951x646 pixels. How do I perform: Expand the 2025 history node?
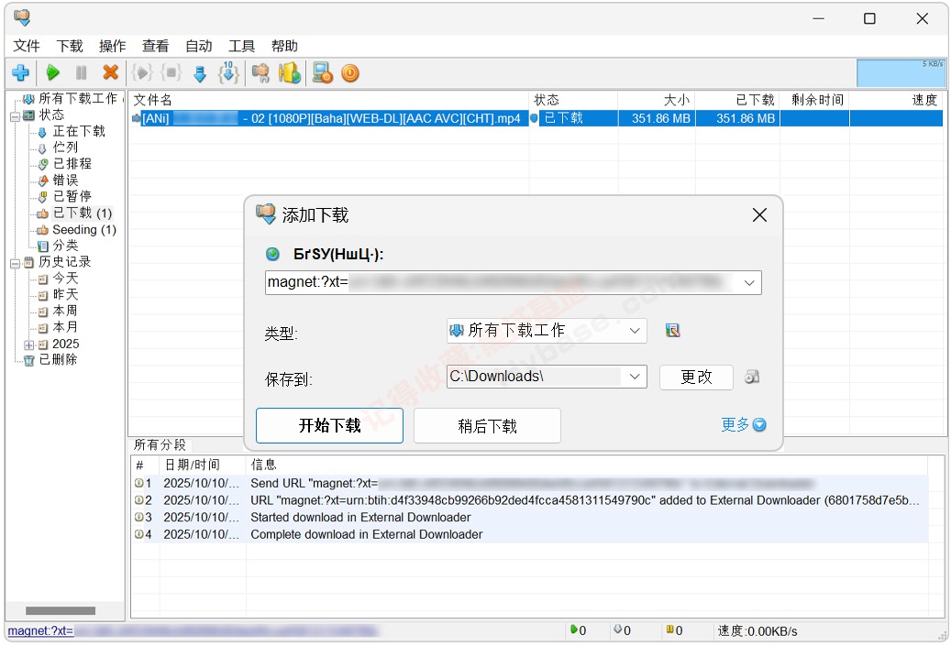pos(30,344)
